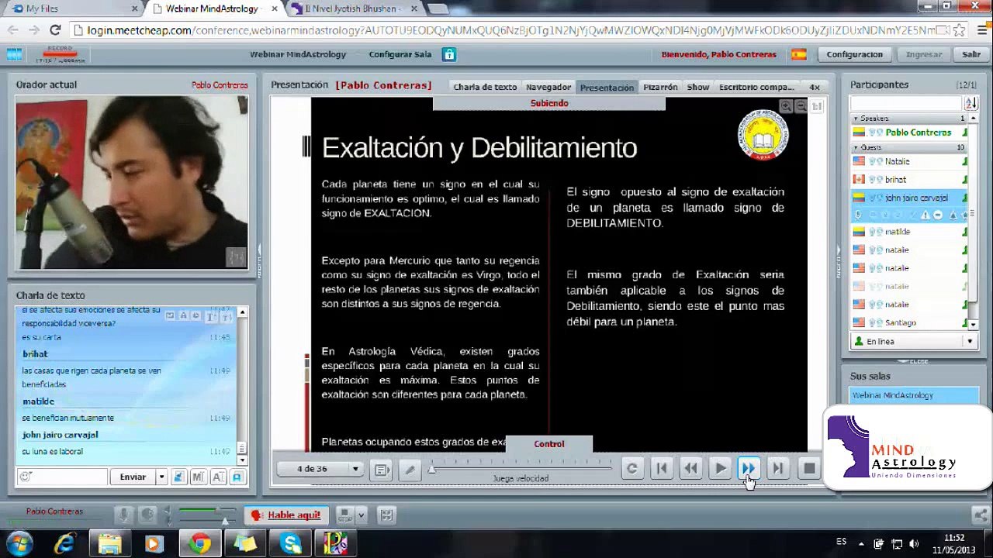Click the green lock icon beside Configurar Sala

click(448, 54)
